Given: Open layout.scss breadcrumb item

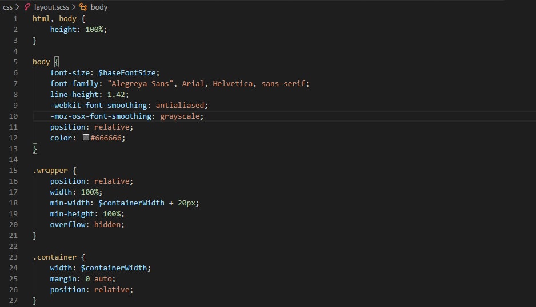Looking at the screenshot, I should [51, 7].
